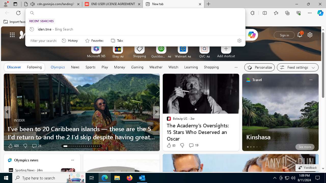326x183 pixels.
Task: Open Olympics news card options menu
Action: 73,160
